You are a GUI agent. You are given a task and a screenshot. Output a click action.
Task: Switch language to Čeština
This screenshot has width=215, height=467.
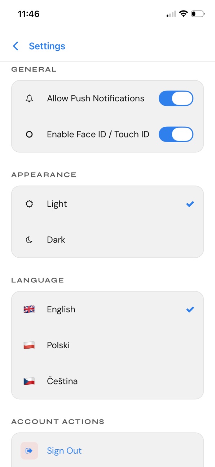[107, 381]
